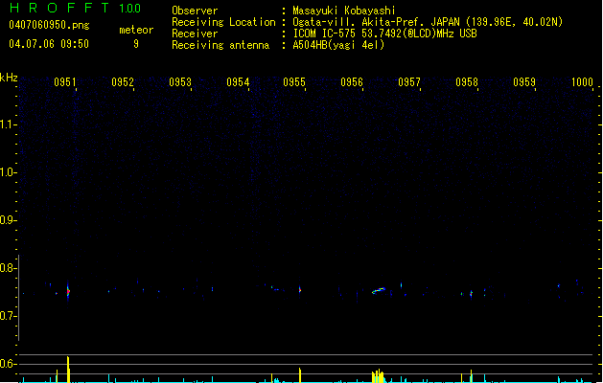The height and width of the screenshot is (383, 603).
Task: Click the 0.9 kHz frequency label
Action: (x=8, y=219)
